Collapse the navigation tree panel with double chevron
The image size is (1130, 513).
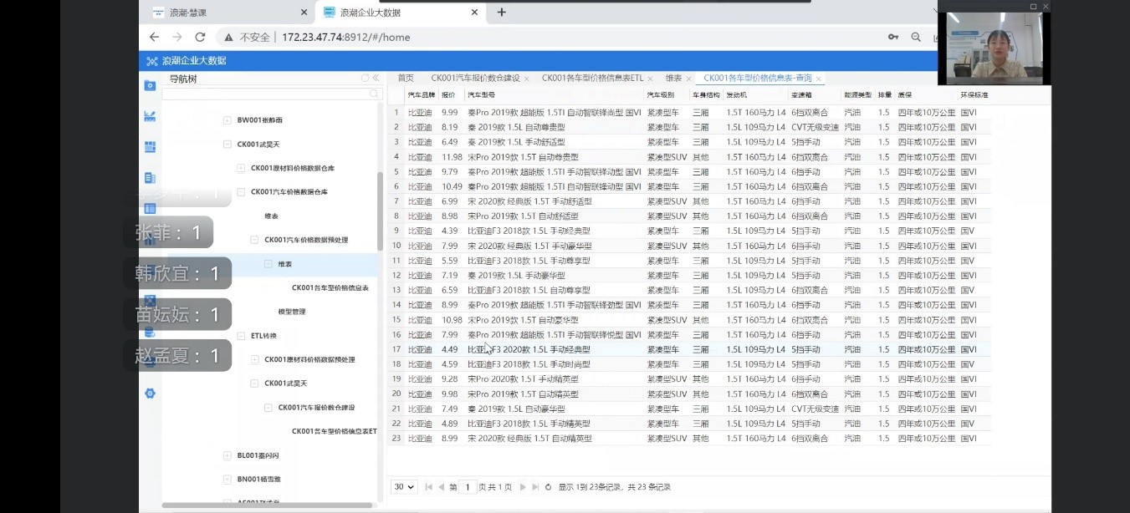pyautogui.click(x=376, y=78)
